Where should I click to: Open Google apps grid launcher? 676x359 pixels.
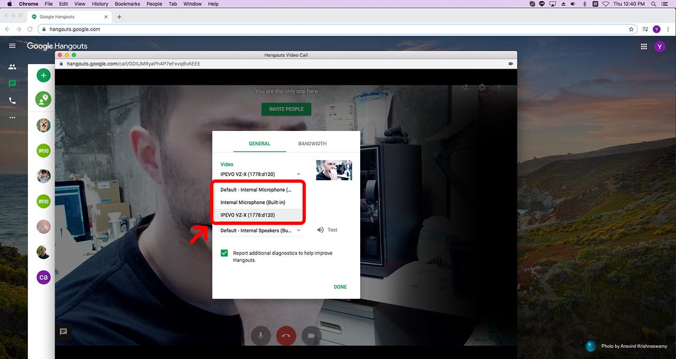(x=644, y=46)
